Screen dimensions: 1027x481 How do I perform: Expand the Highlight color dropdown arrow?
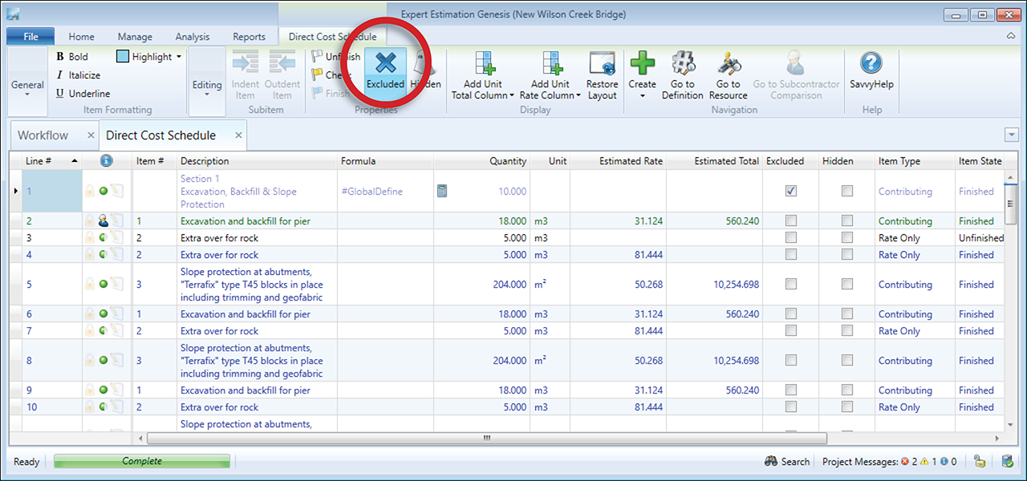tap(179, 57)
